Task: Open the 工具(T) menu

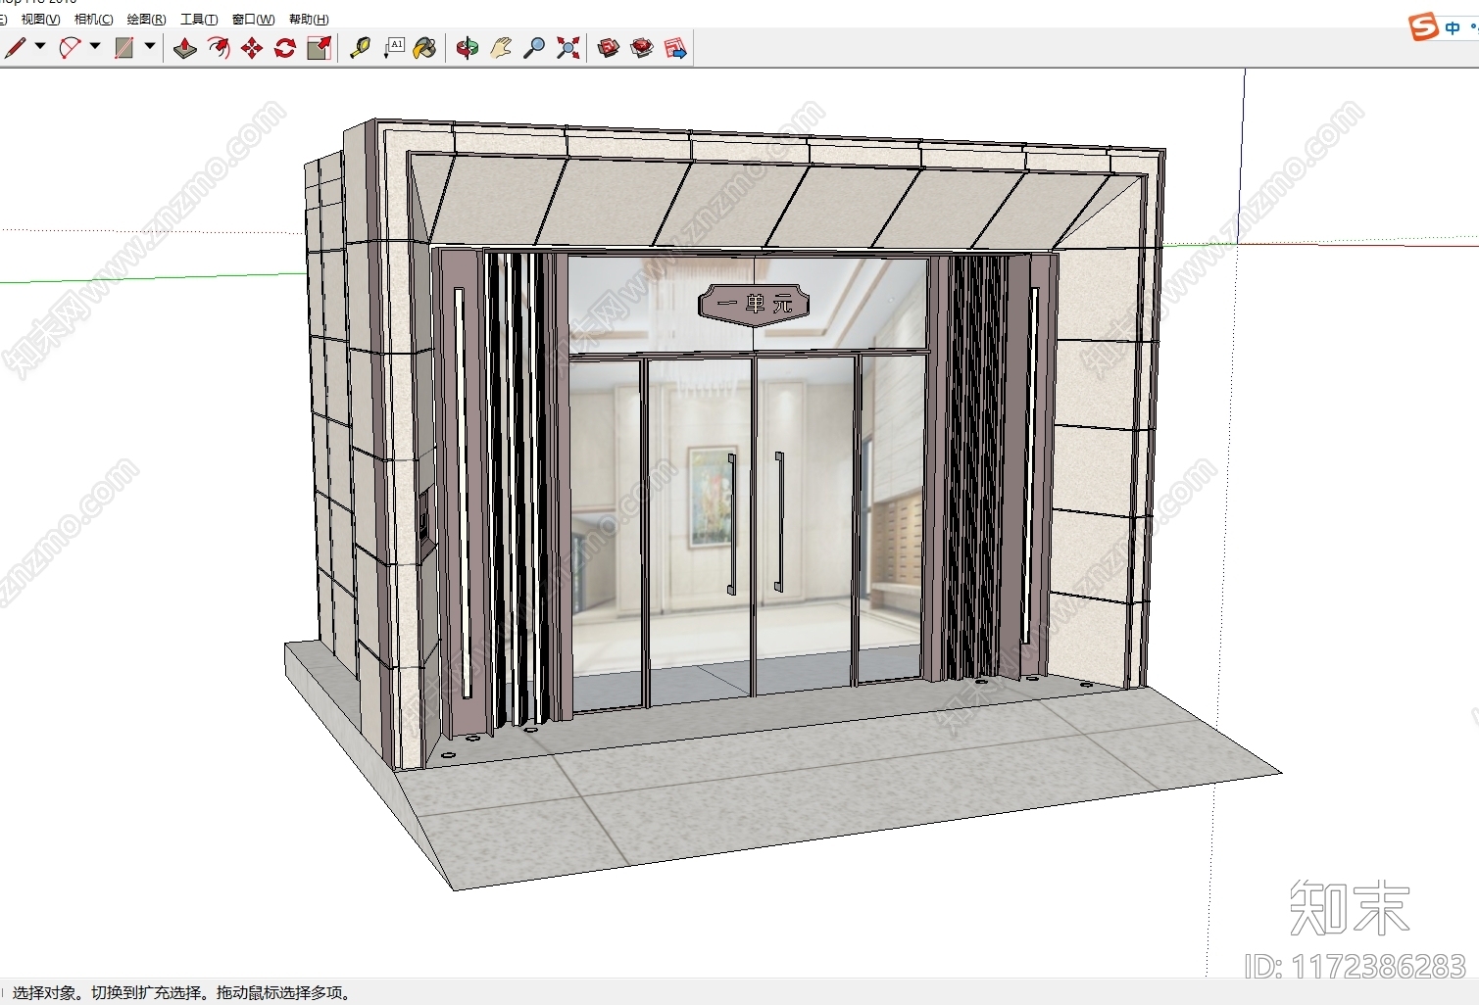Action: pyautogui.click(x=199, y=20)
